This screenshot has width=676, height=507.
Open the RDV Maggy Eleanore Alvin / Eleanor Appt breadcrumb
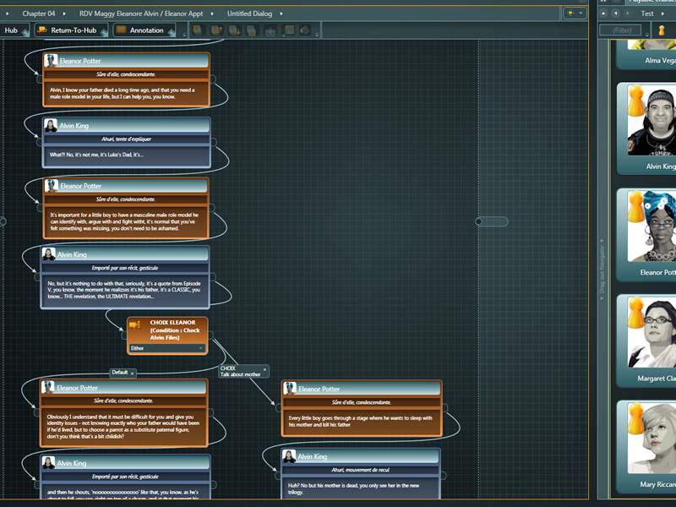pos(141,14)
